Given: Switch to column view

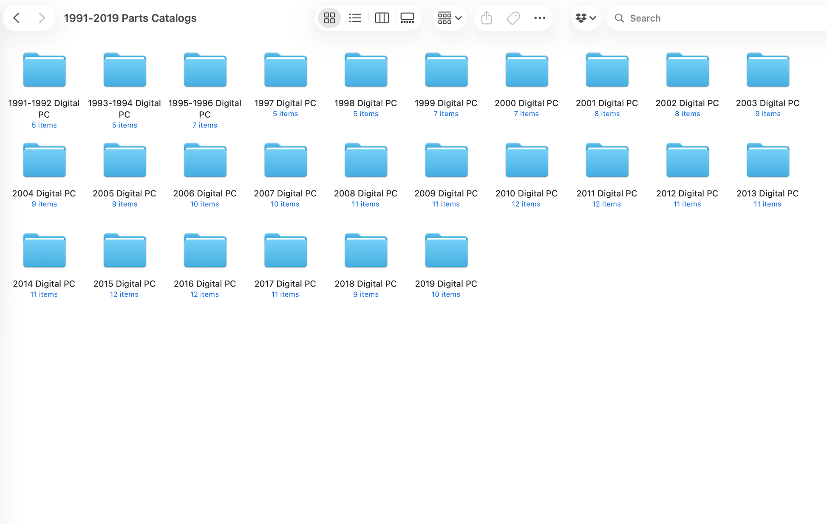Looking at the screenshot, I should click(382, 18).
